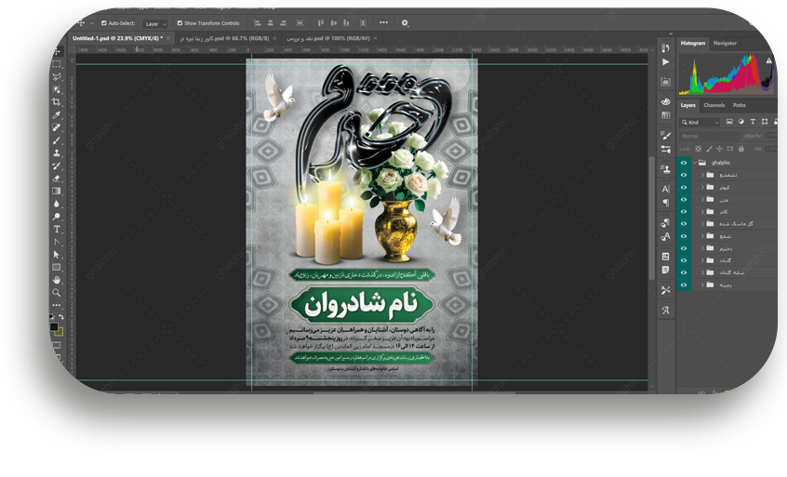The width and height of the screenshot is (787, 477).
Task: Enable the Auto-Select checkbox
Action: click(104, 22)
